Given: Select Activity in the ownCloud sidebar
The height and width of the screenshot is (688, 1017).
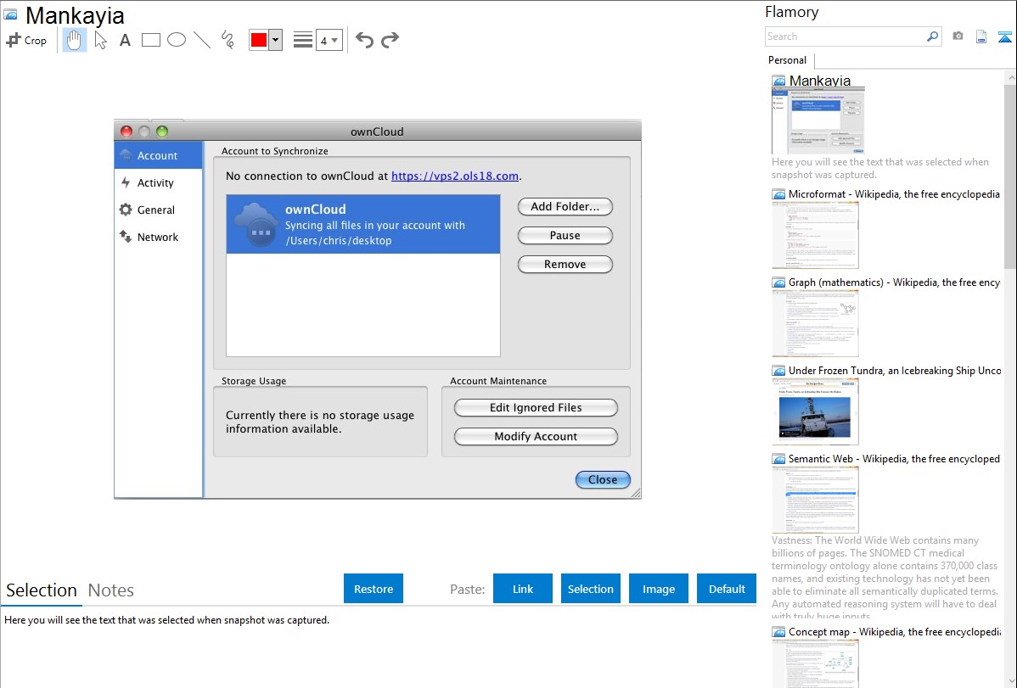Looking at the screenshot, I should 158,183.
